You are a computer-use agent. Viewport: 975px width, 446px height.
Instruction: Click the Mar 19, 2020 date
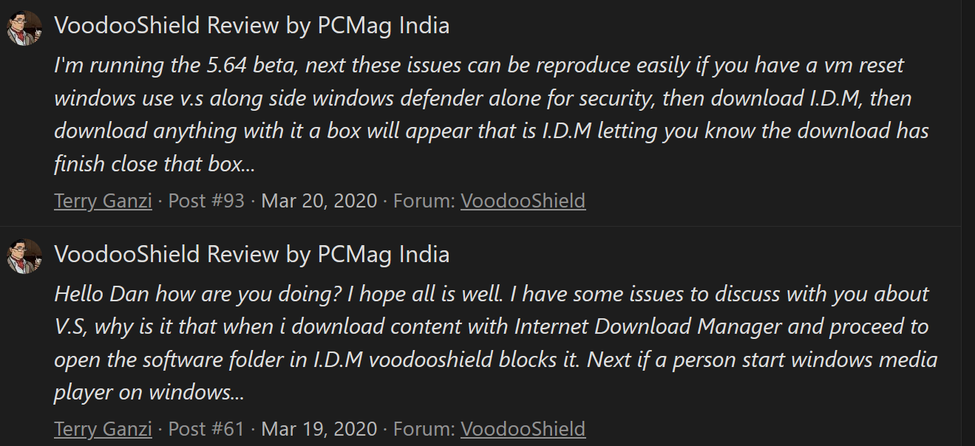[x=319, y=429]
